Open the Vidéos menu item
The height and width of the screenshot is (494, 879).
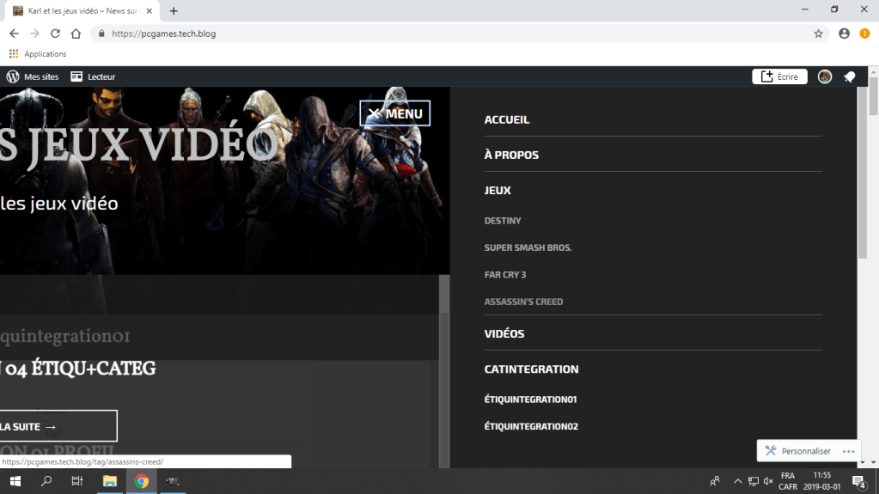[x=504, y=333]
